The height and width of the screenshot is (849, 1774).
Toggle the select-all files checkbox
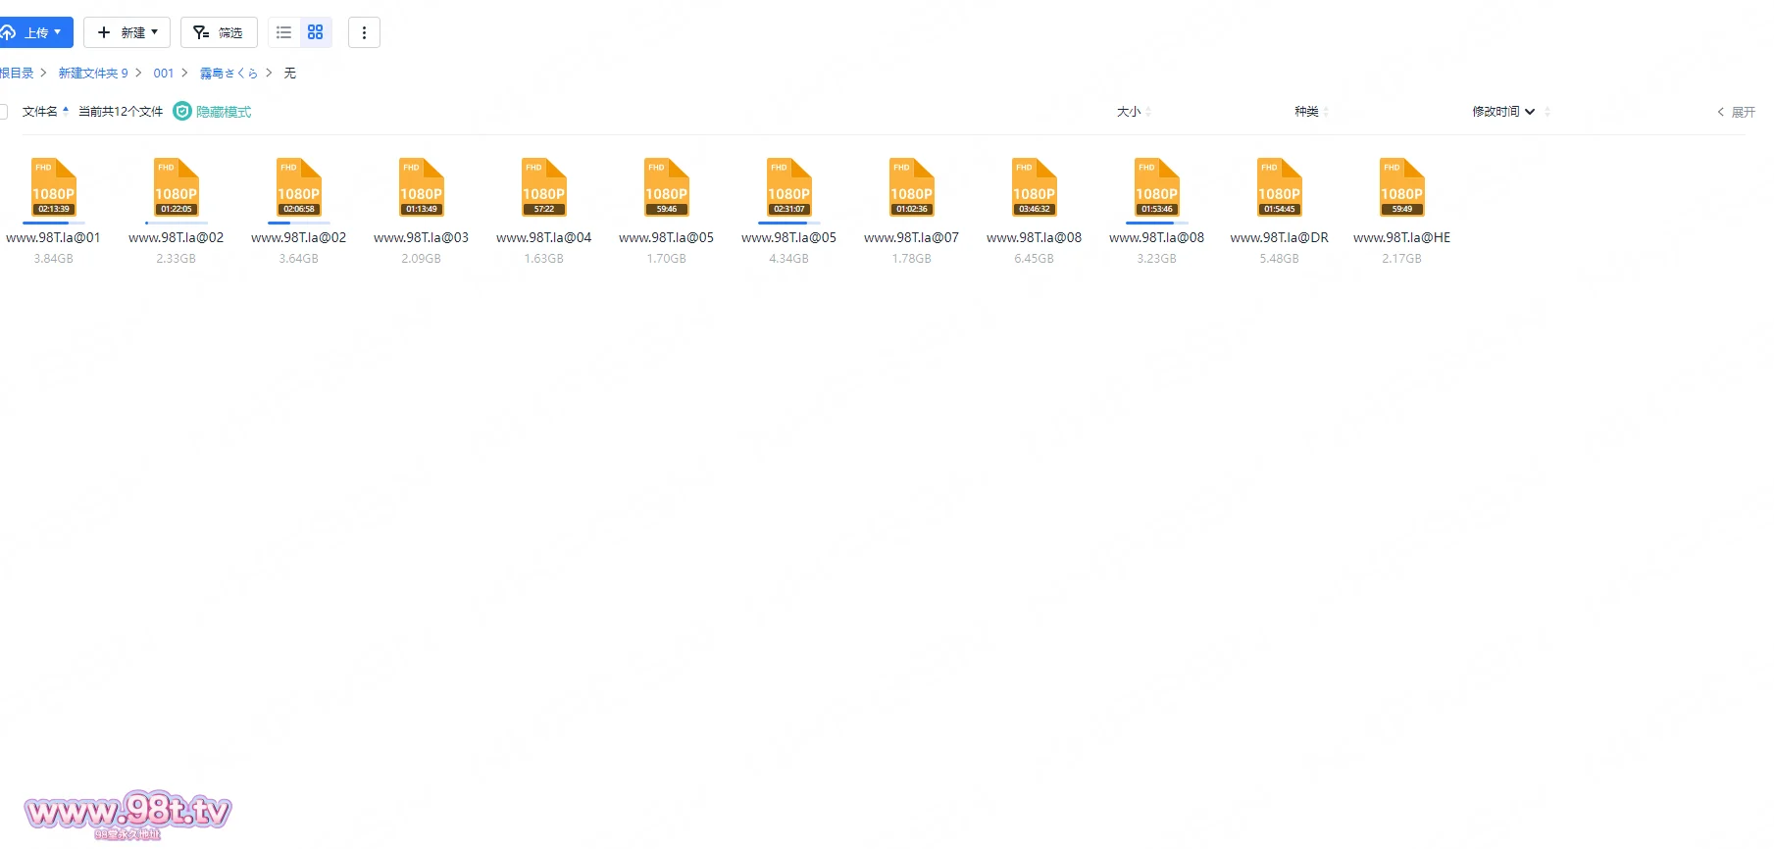(3, 112)
